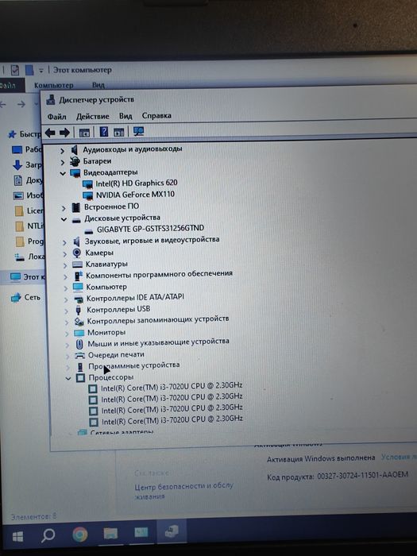Switch to the Вид tab in Explorer ribbon
Viewport: 417px width, 556px height.
[98, 85]
